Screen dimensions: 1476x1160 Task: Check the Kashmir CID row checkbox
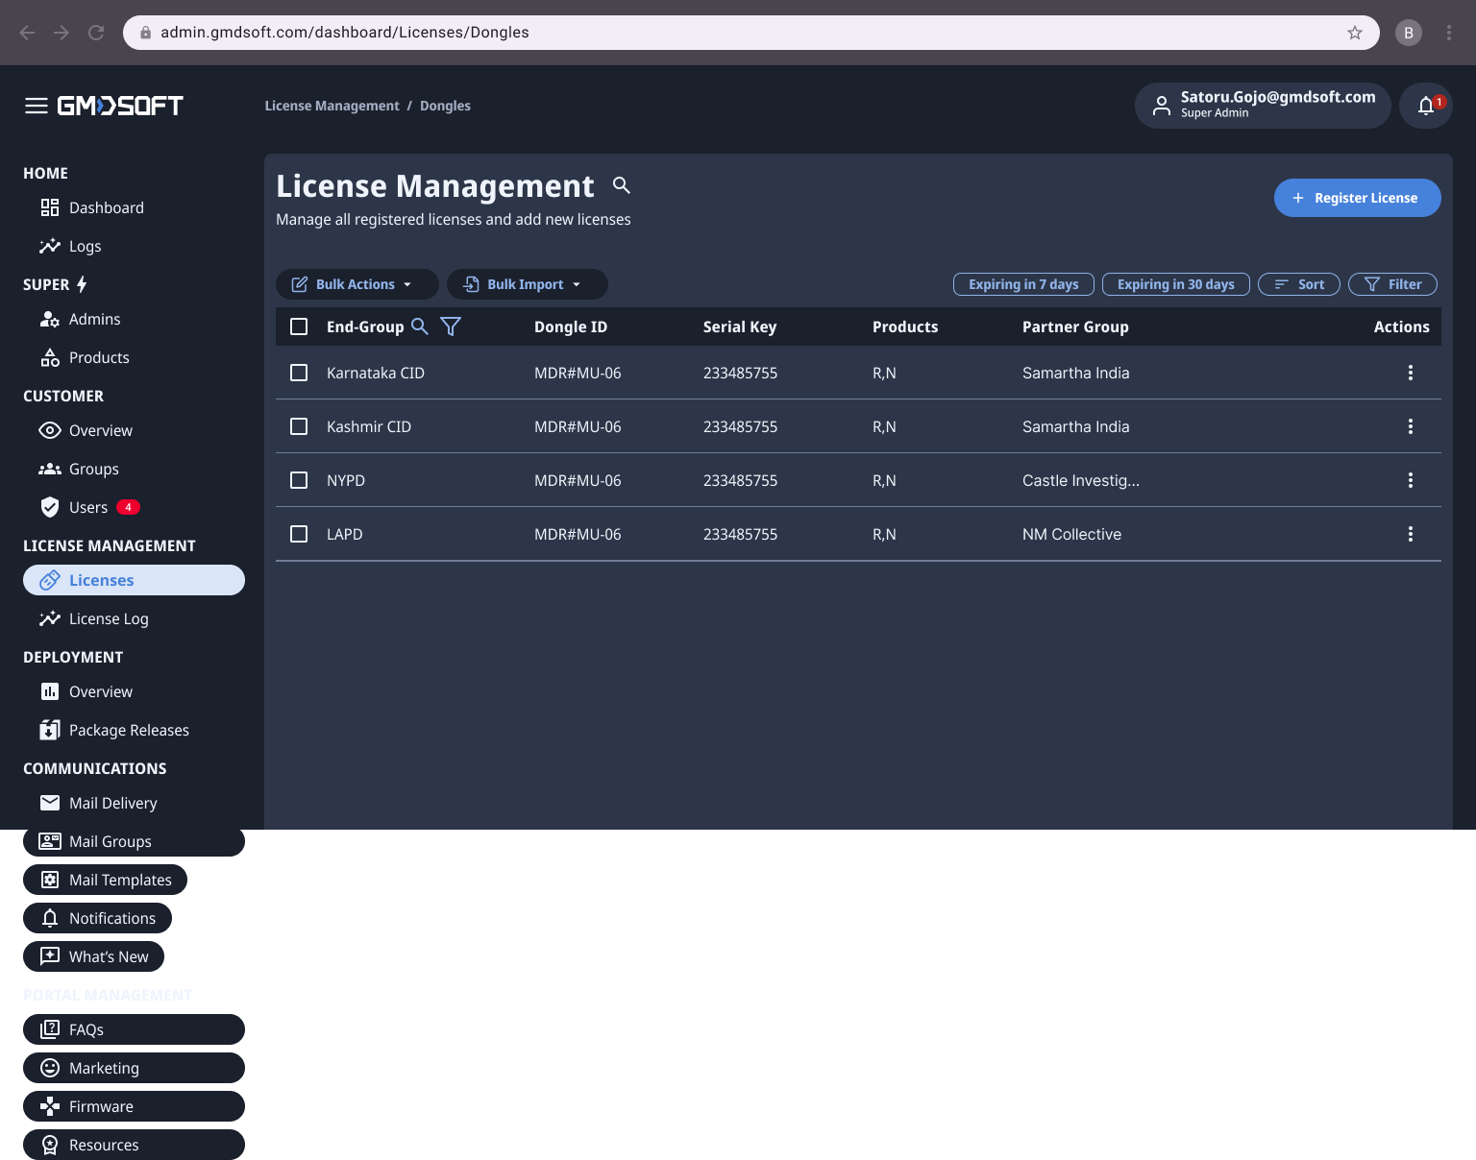299,426
